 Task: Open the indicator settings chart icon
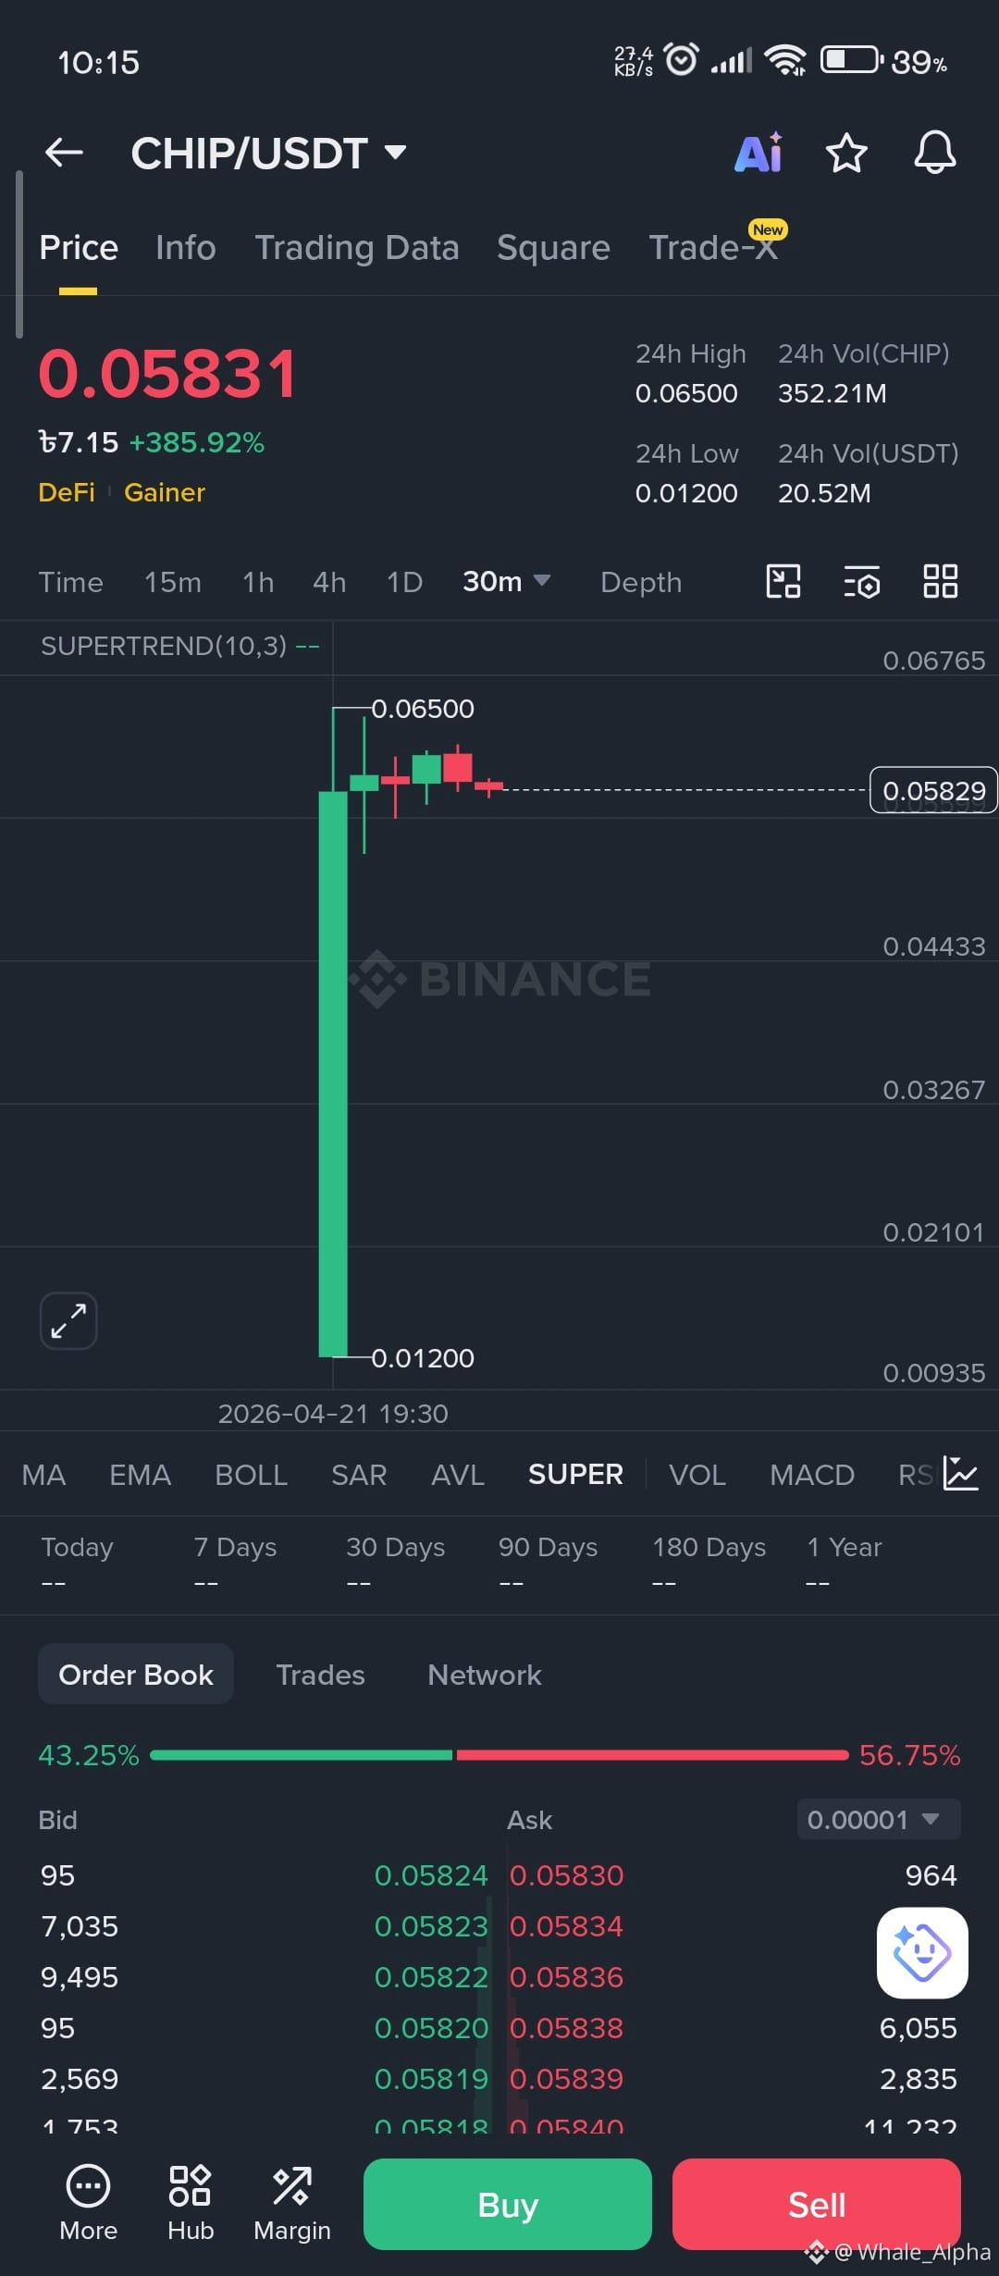(x=961, y=1474)
